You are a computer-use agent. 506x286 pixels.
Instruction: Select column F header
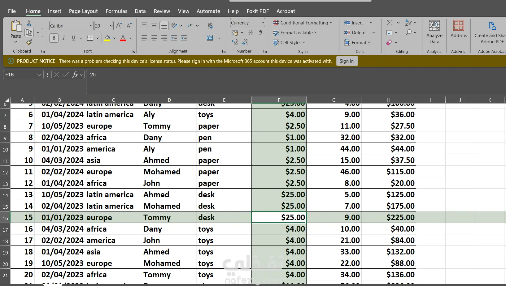(x=279, y=100)
